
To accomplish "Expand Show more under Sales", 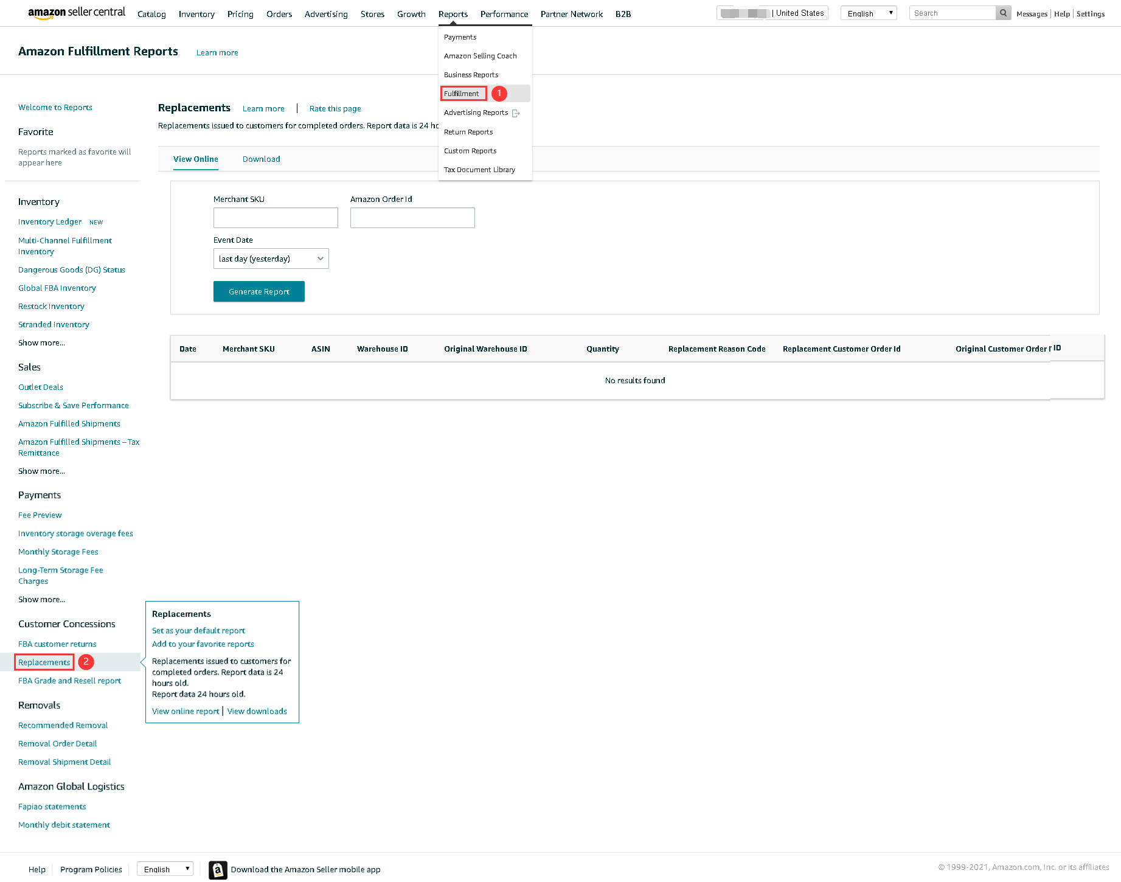I will click(41, 471).
